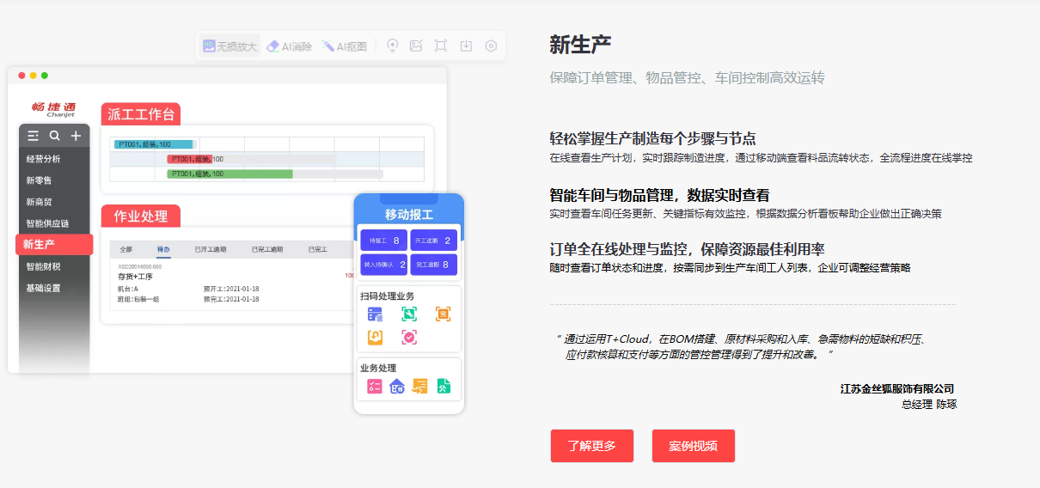Click the hamburger menu icon in sidebar
This screenshot has height=488, width=1040.
(34, 136)
